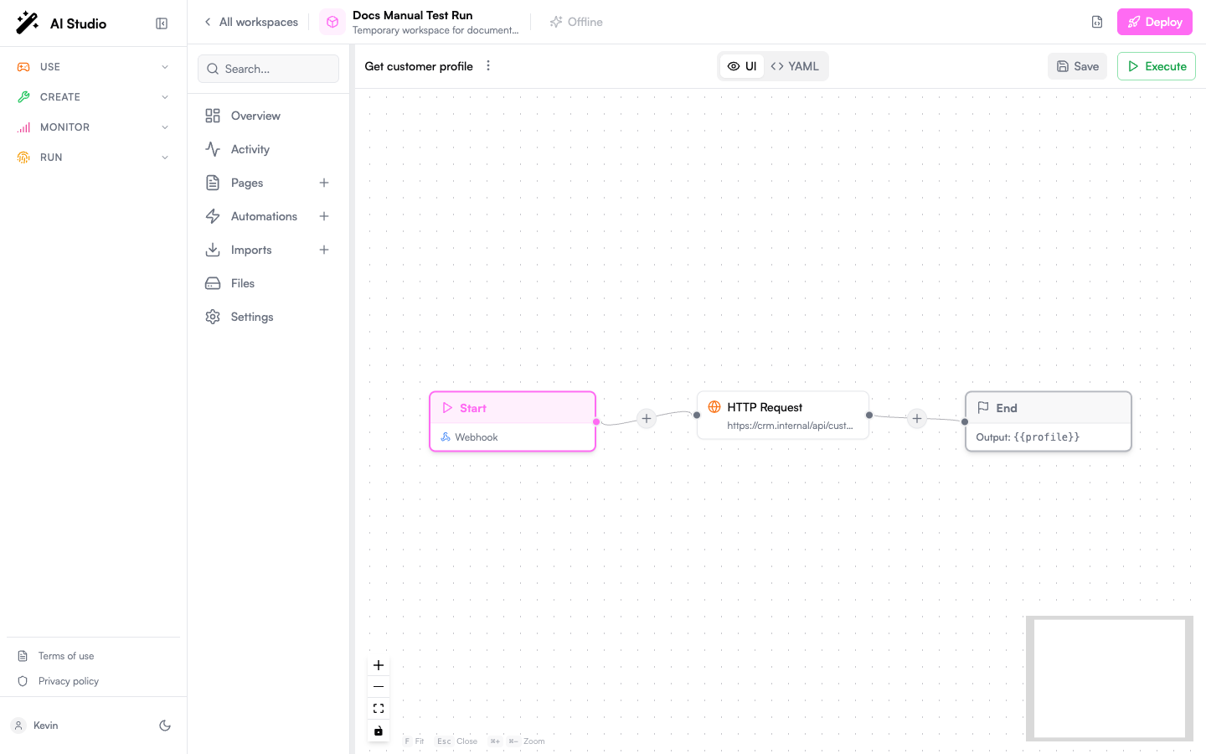
Task: Switch to the YAML view tab
Action: 795,66
